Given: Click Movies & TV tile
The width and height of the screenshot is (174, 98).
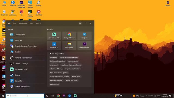Looking at the screenshot, I should [54, 45].
